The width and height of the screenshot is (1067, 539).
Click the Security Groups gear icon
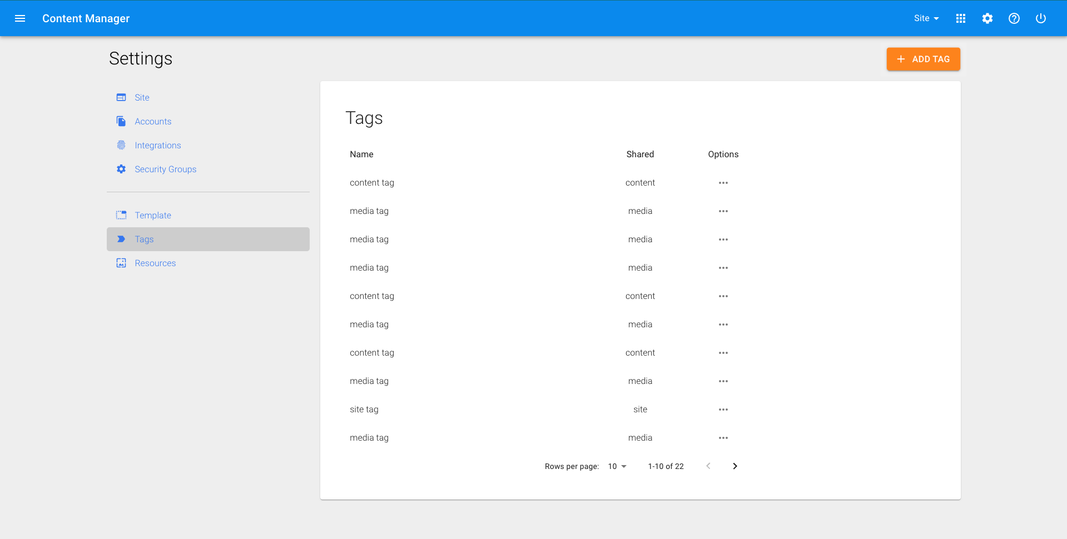pos(121,169)
